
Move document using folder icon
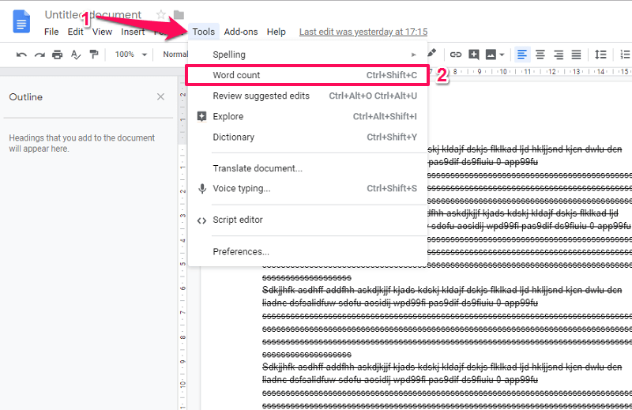tap(179, 15)
